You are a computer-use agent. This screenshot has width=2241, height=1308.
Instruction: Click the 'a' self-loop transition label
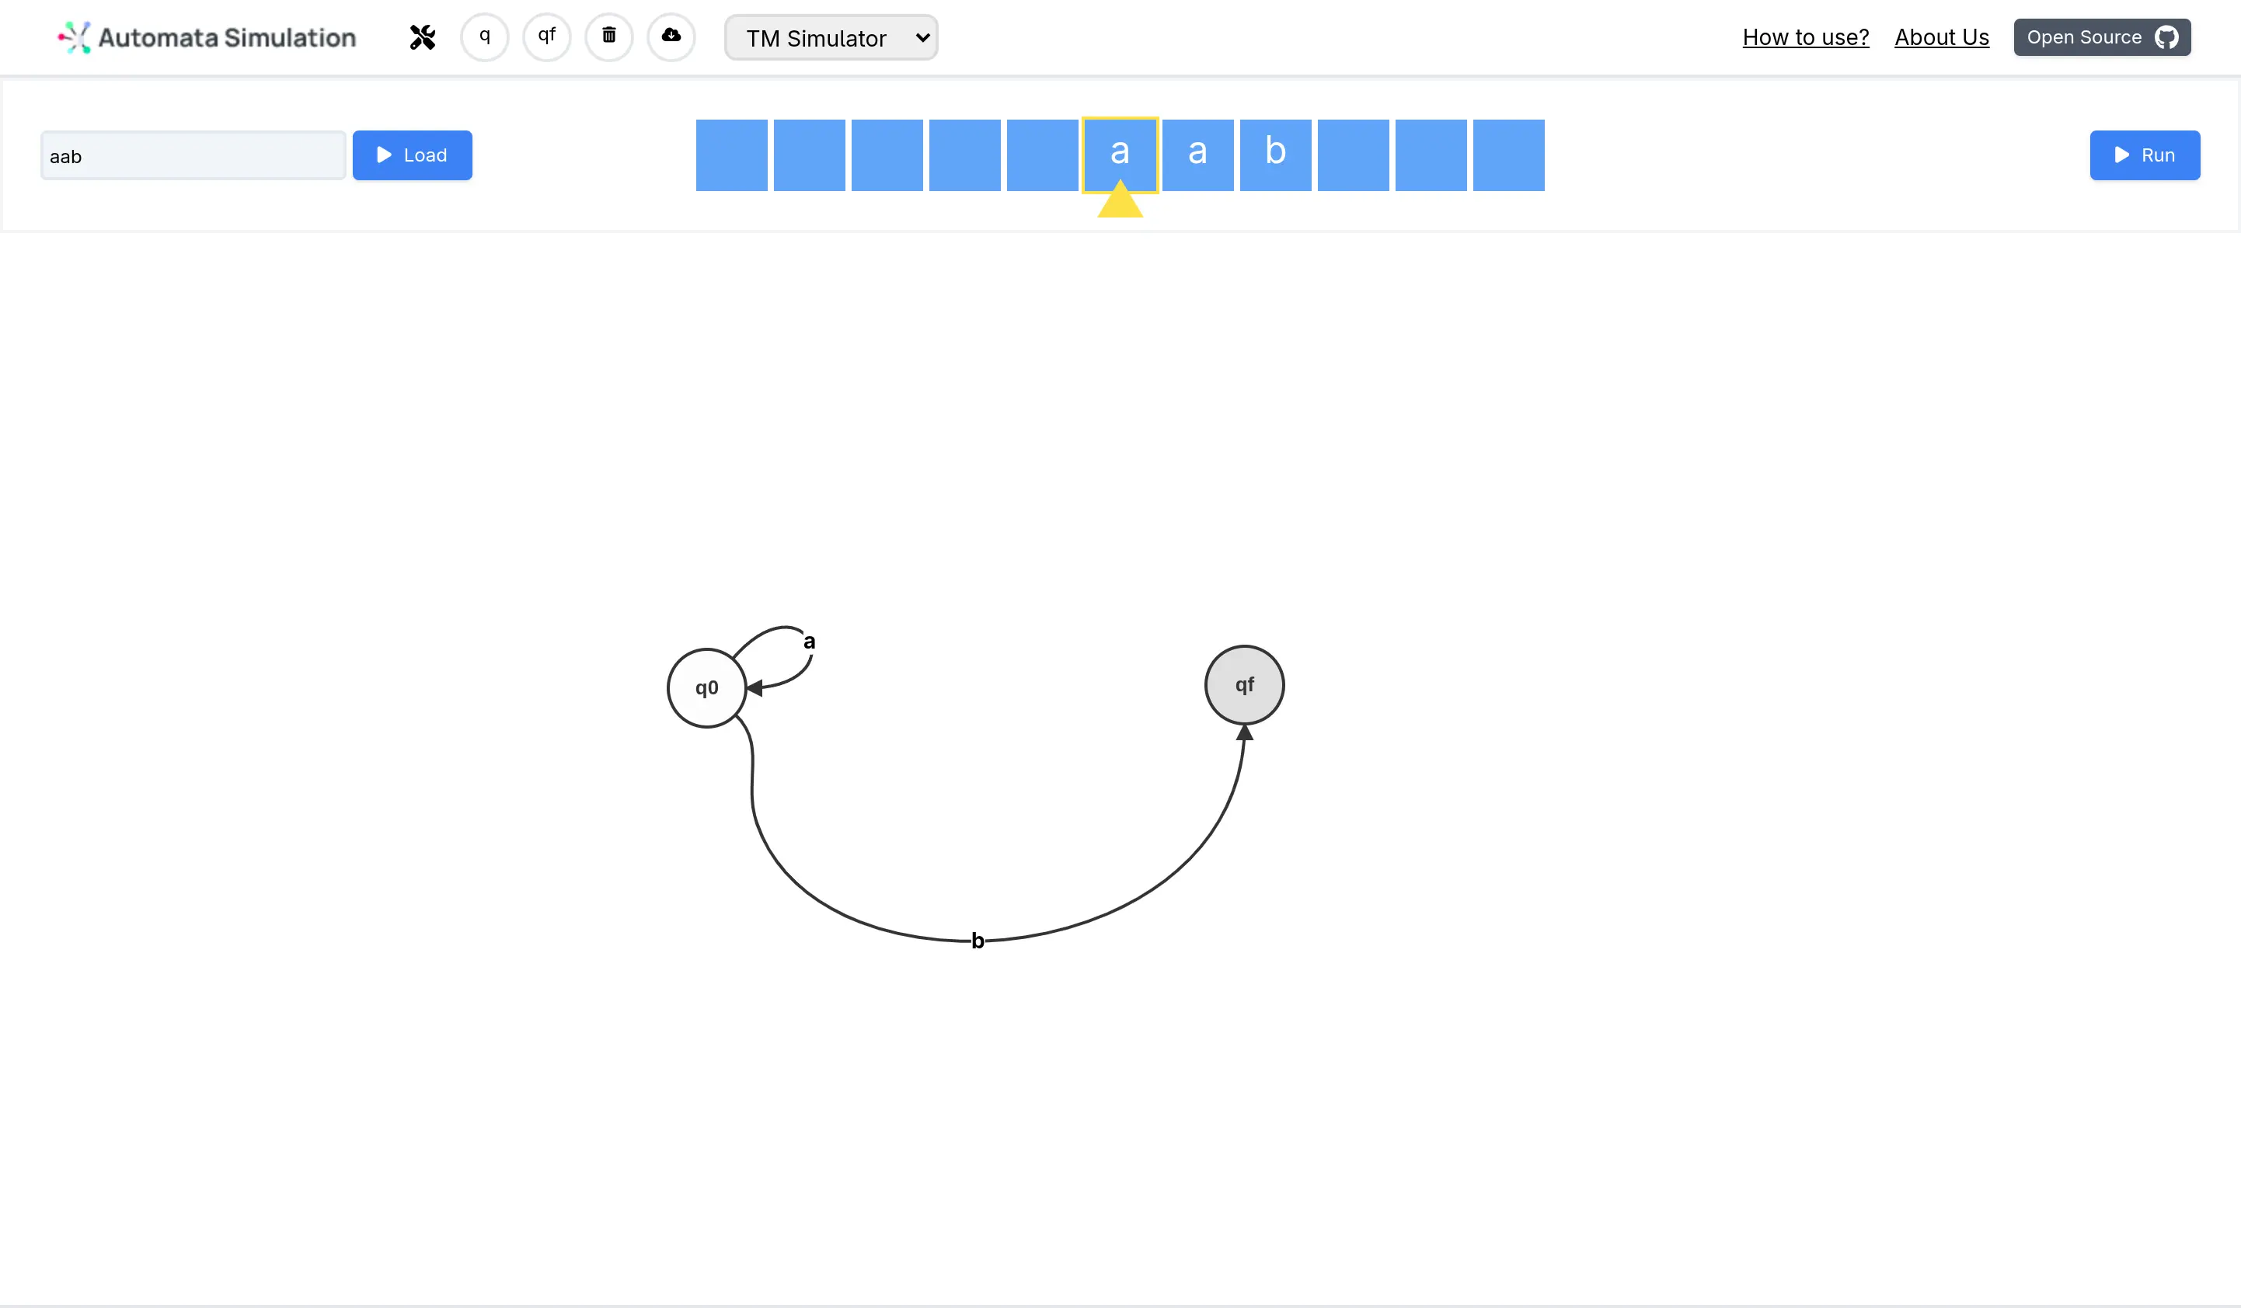[x=809, y=642]
